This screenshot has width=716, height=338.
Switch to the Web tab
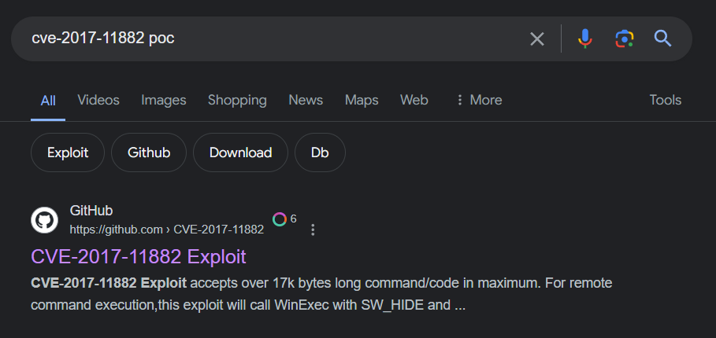(x=414, y=100)
